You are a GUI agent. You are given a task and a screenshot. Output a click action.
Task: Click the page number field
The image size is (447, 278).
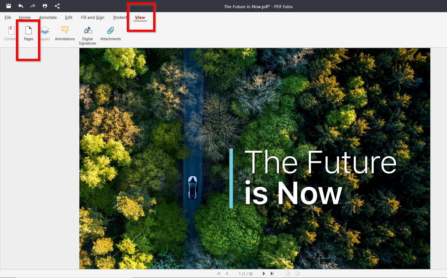pyautogui.click(x=246, y=273)
